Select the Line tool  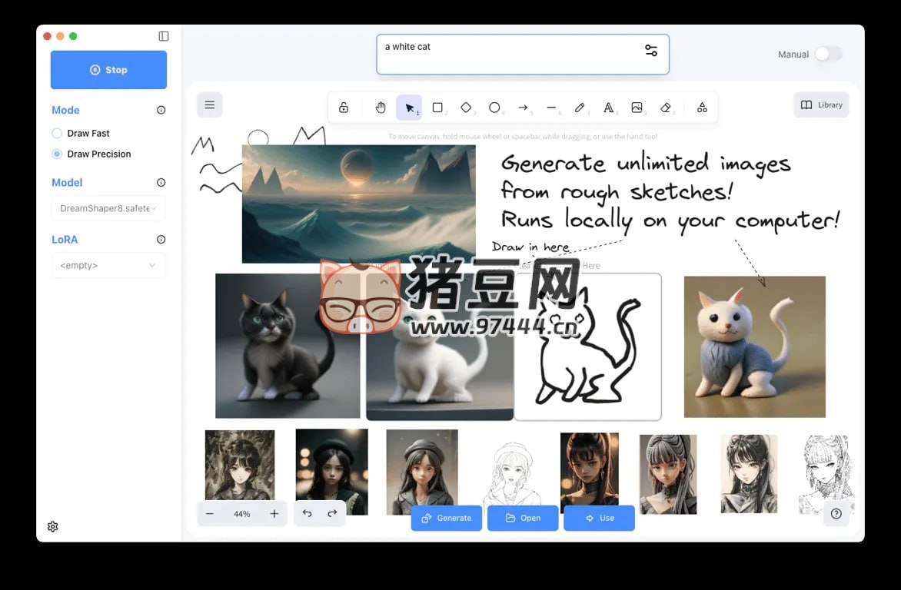tap(551, 108)
